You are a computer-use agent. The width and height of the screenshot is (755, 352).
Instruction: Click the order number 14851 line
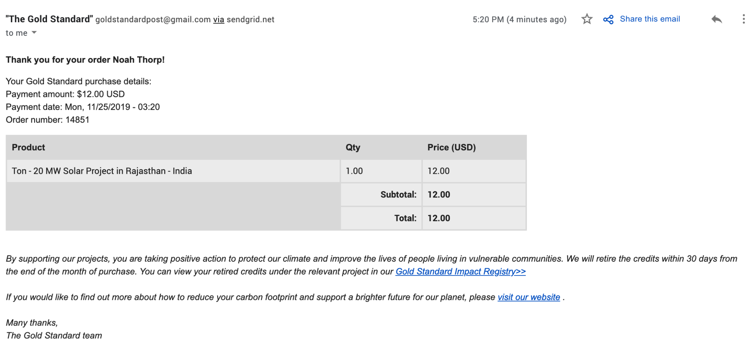pos(48,120)
